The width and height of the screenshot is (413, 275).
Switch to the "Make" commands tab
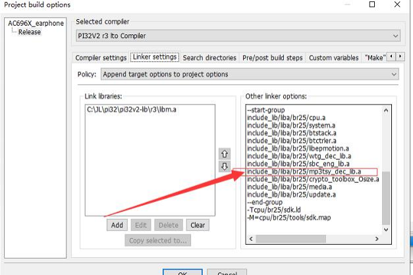(375, 58)
